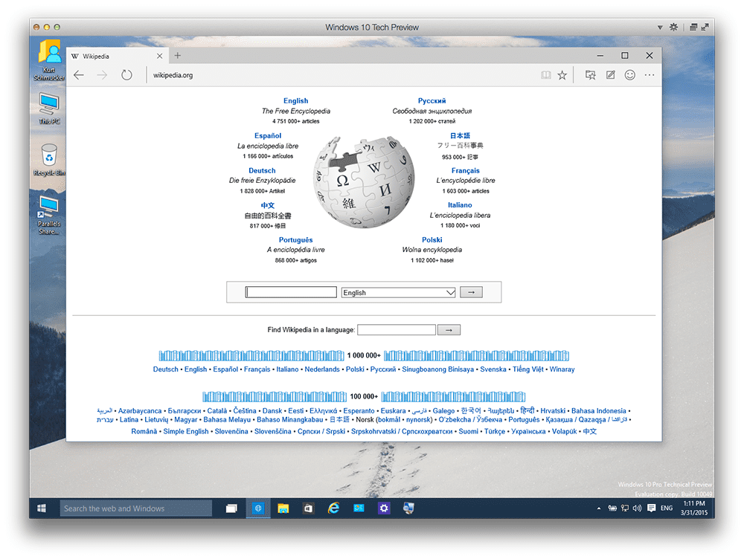The width and height of the screenshot is (744, 559).
Task: Open the reading view book icon
Action: click(546, 75)
